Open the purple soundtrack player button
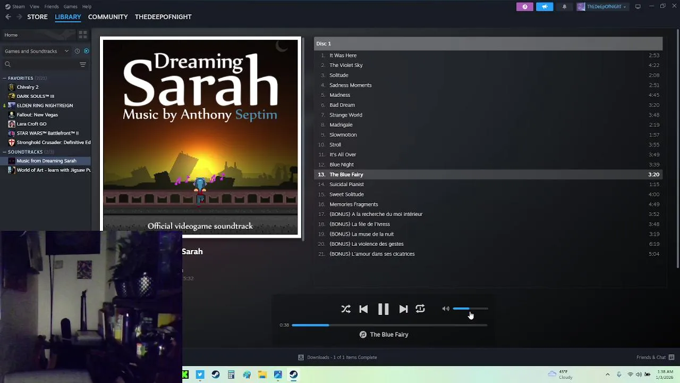Image resolution: width=680 pixels, height=383 pixels. [x=525, y=6]
